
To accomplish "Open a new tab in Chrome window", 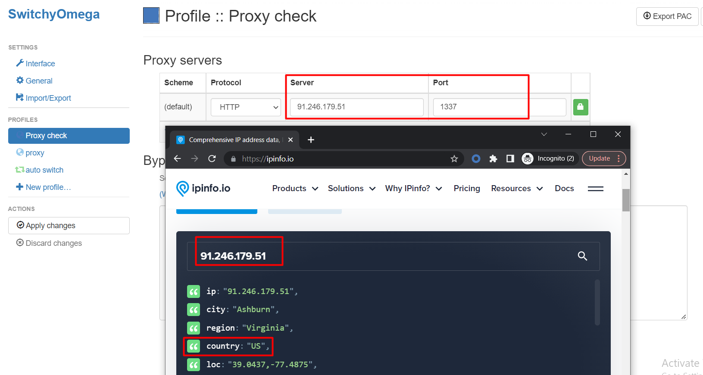I will [x=311, y=140].
